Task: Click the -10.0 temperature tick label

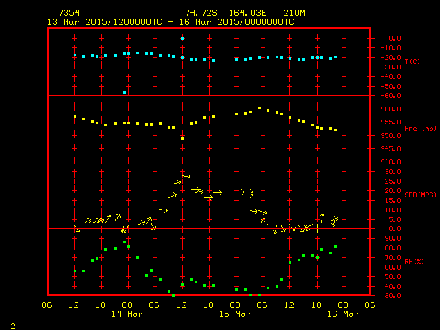Action: (x=391, y=48)
